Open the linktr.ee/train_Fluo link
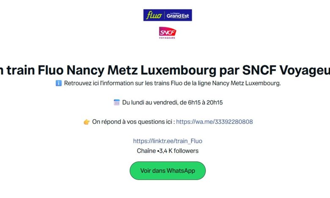330x198 pixels. (168, 141)
